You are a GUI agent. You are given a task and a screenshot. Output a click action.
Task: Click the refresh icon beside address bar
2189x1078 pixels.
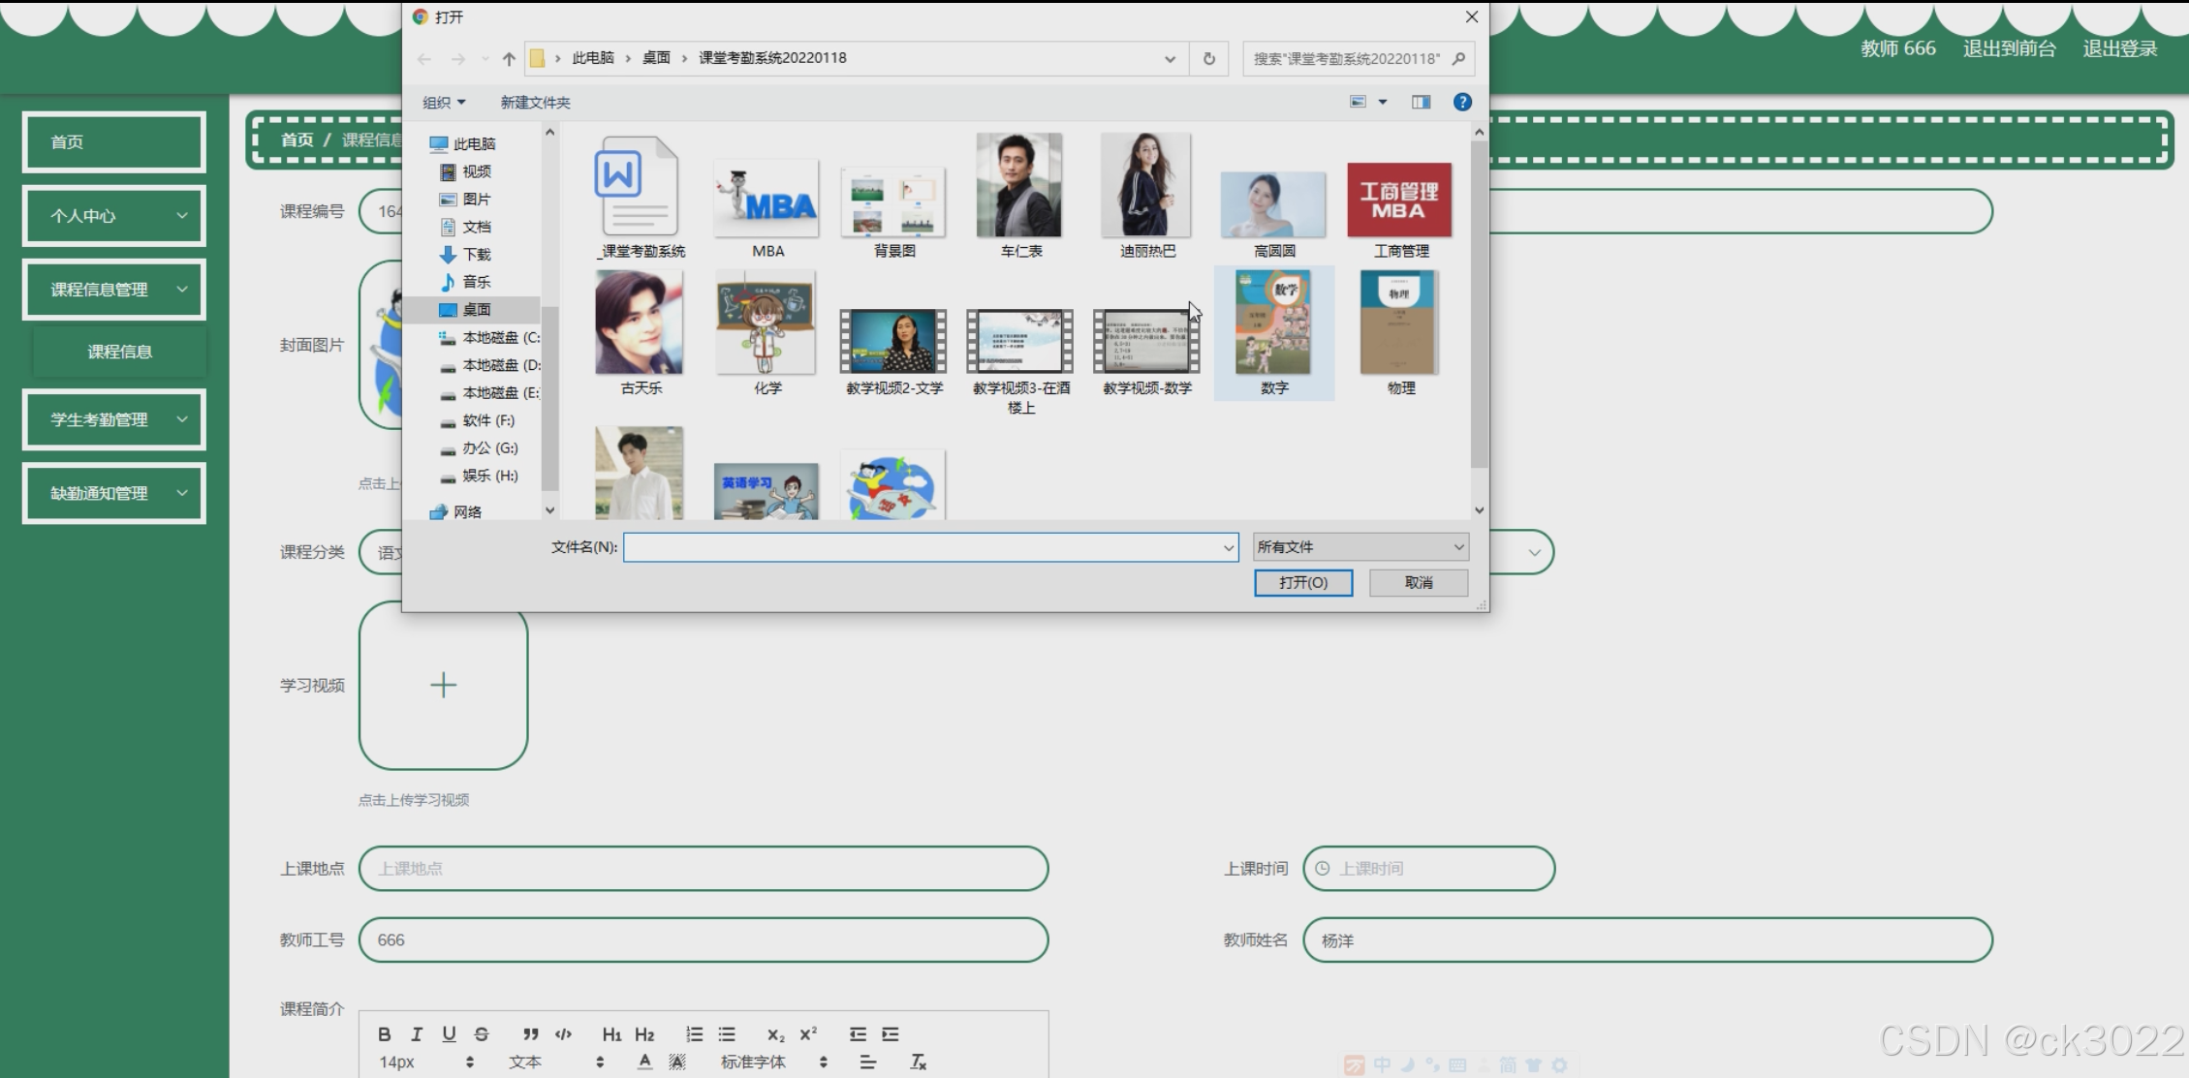[1208, 58]
